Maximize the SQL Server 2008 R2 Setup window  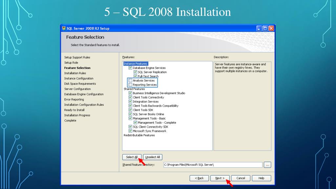point(265,28)
